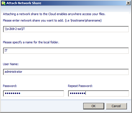132x113 pixels.
Task: Place cursor in the 'administrator' text
Action: pos(13,72)
